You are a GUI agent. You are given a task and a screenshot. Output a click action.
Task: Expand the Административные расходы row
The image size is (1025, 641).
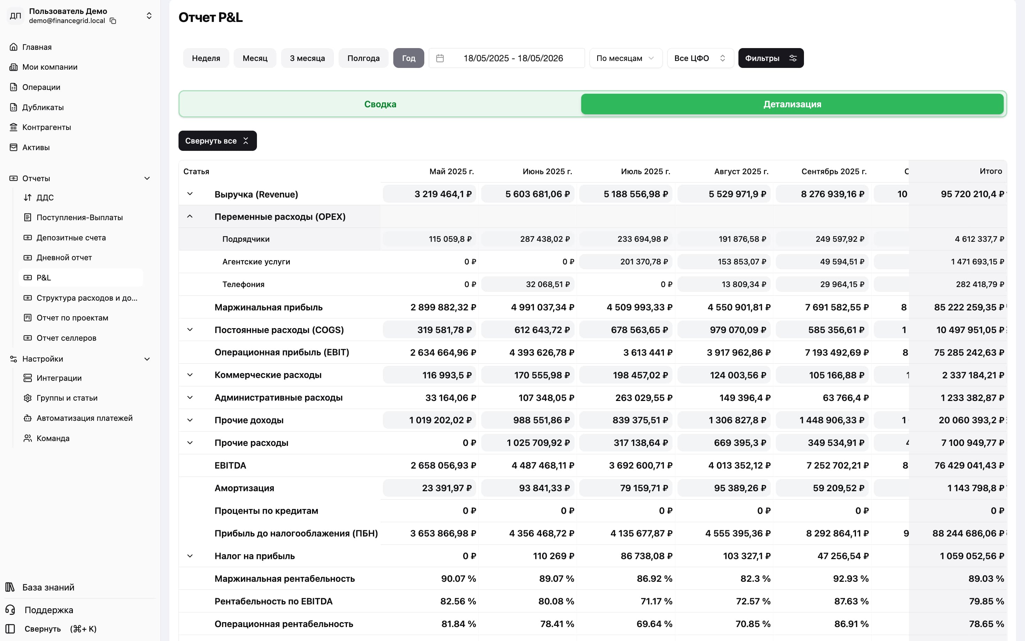(190, 397)
